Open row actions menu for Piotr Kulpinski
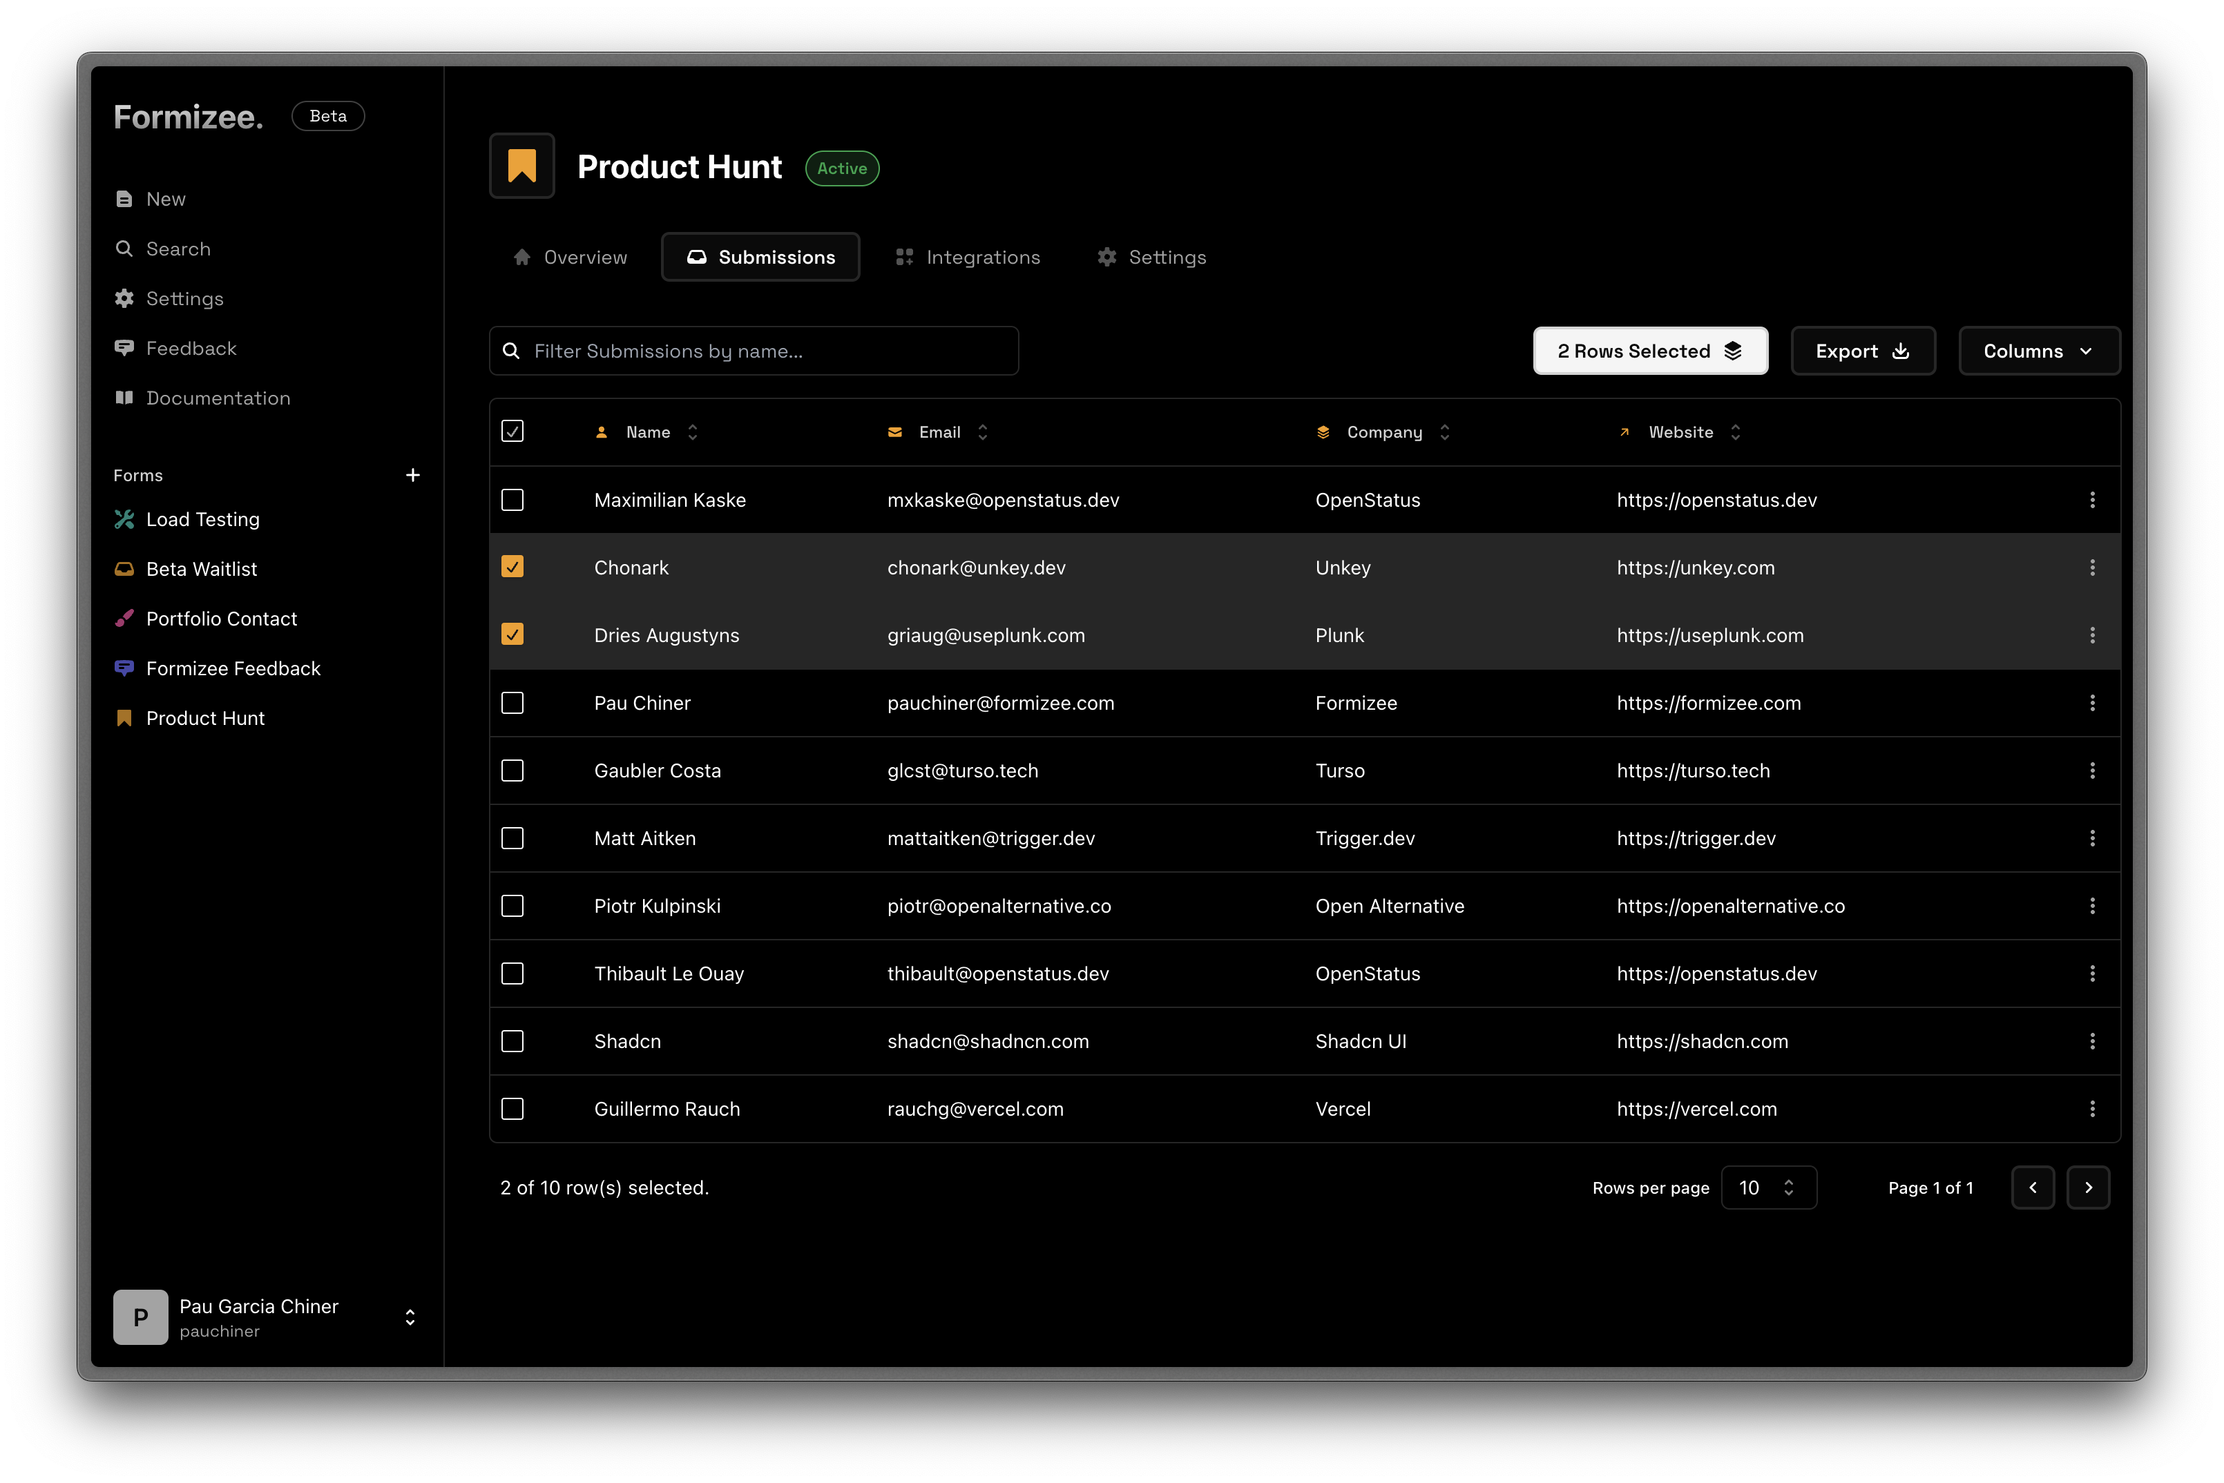Screen dimensions: 2224x1483 (2091, 905)
